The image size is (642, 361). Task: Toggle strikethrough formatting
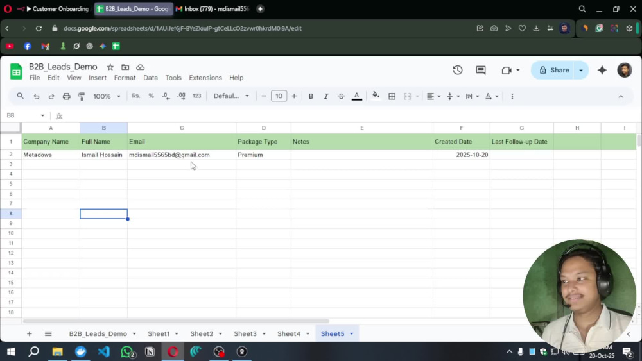(341, 96)
